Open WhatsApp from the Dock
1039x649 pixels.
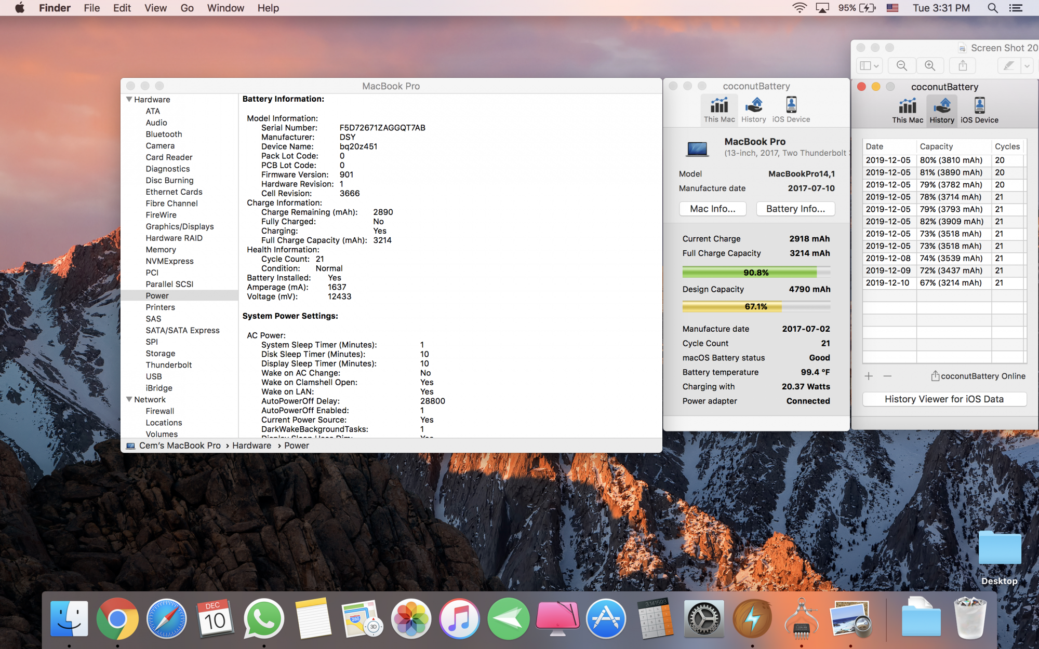pyautogui.click(x=263, y=618)
